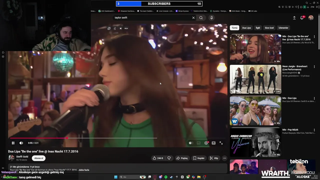Click browser snapshot selection icon
320x180 pixels.
[286, 7]
